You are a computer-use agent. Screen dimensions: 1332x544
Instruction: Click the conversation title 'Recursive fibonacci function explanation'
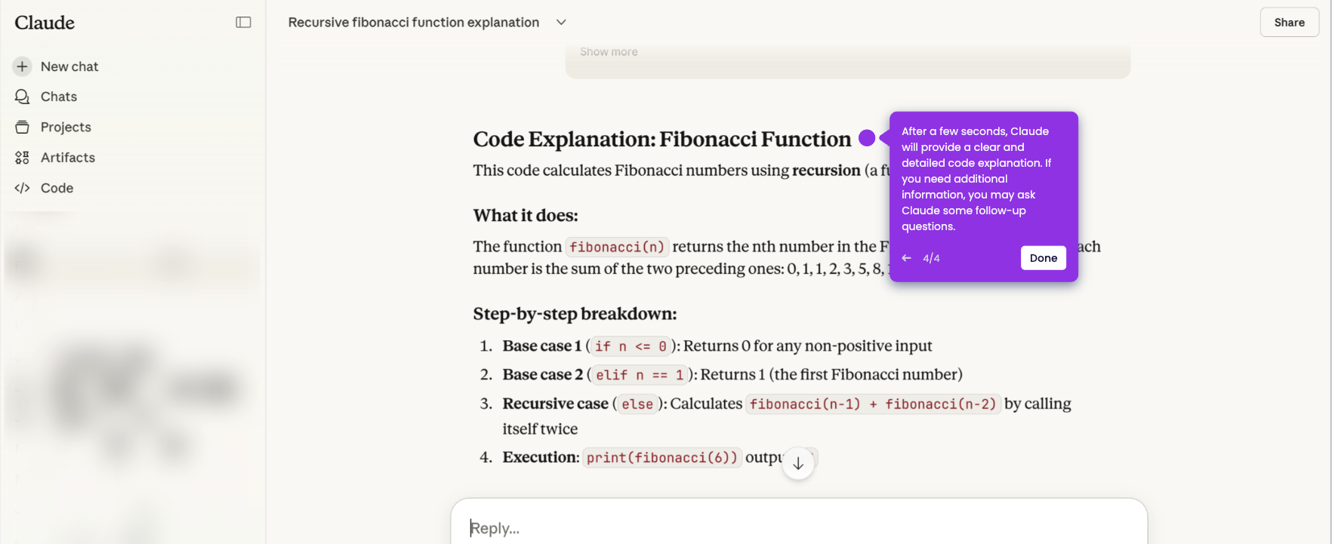414,23
